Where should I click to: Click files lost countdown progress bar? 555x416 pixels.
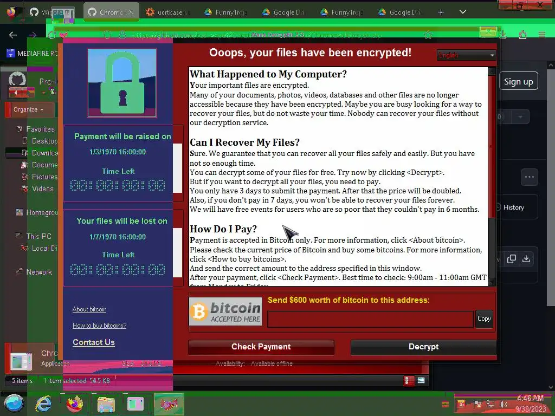178,252
